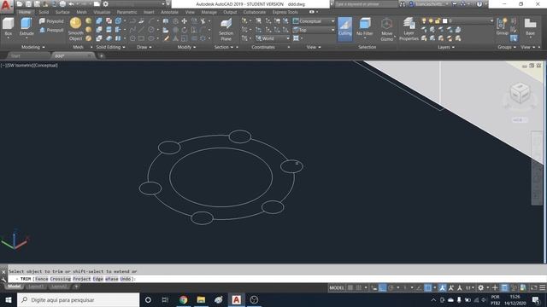
Task: Choose the Crossing option in TRIM command
Action: (x=61, y=279)
